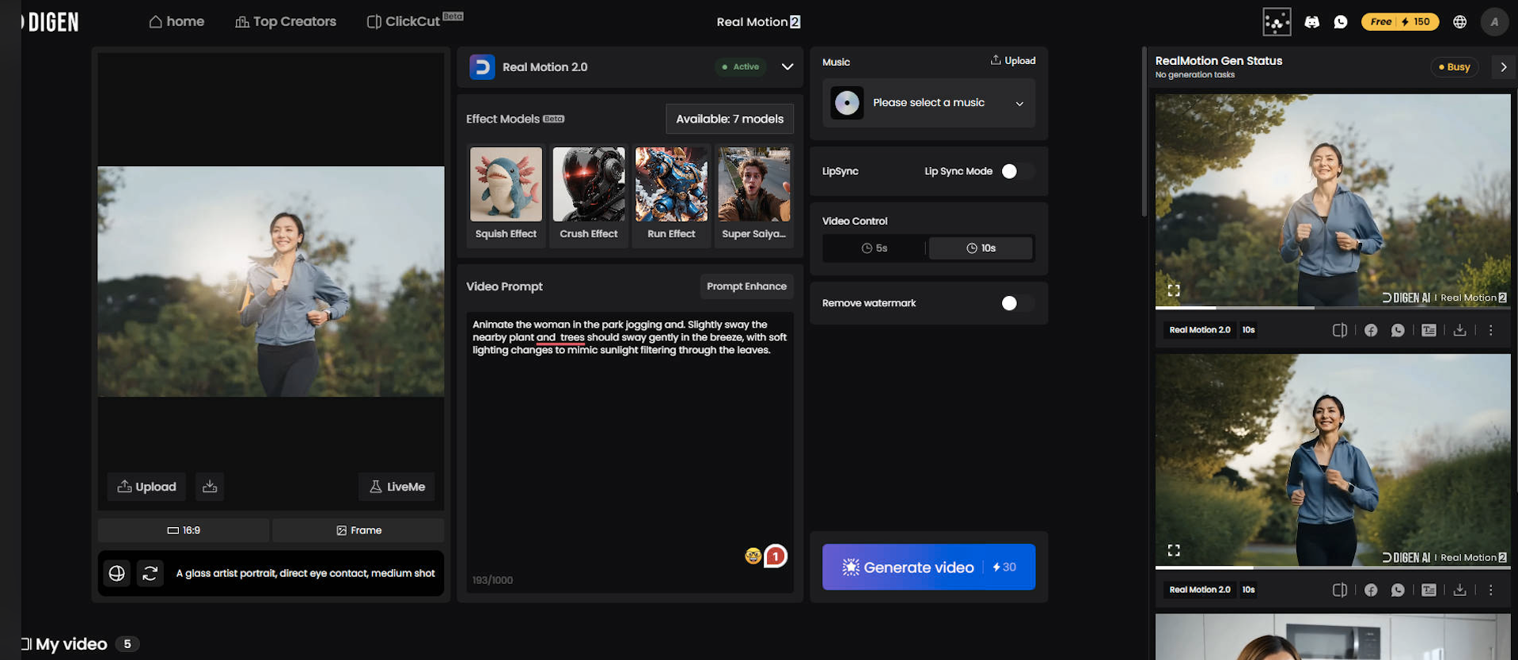Select 10s video duration
This screenshot has height=660, width=1518.
point(981,248)
